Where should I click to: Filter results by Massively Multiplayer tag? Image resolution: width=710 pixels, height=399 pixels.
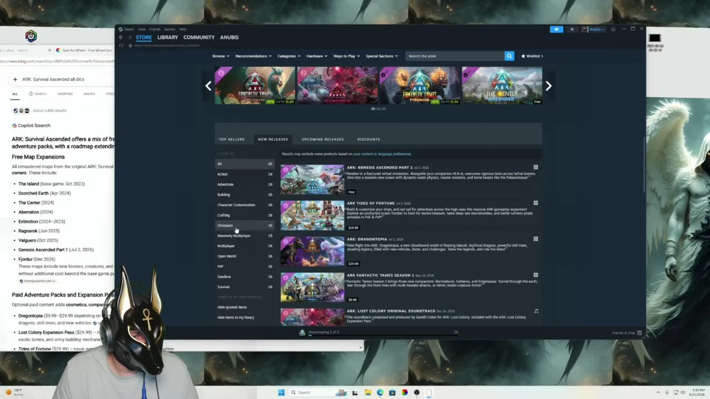point(245,236)
